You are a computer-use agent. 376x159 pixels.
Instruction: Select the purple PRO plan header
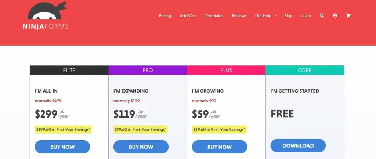(148, 70)
